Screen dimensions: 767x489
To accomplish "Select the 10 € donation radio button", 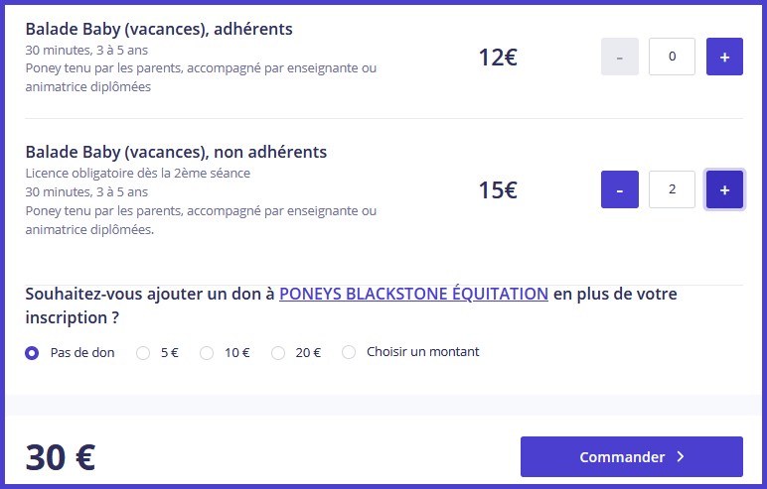I will click(207, 352).
